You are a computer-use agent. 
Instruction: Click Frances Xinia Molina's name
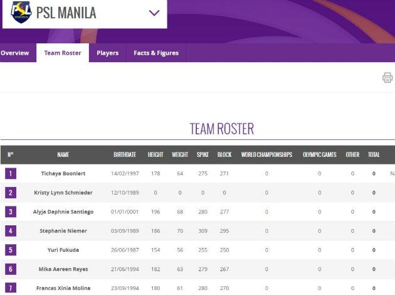point(63,288)
